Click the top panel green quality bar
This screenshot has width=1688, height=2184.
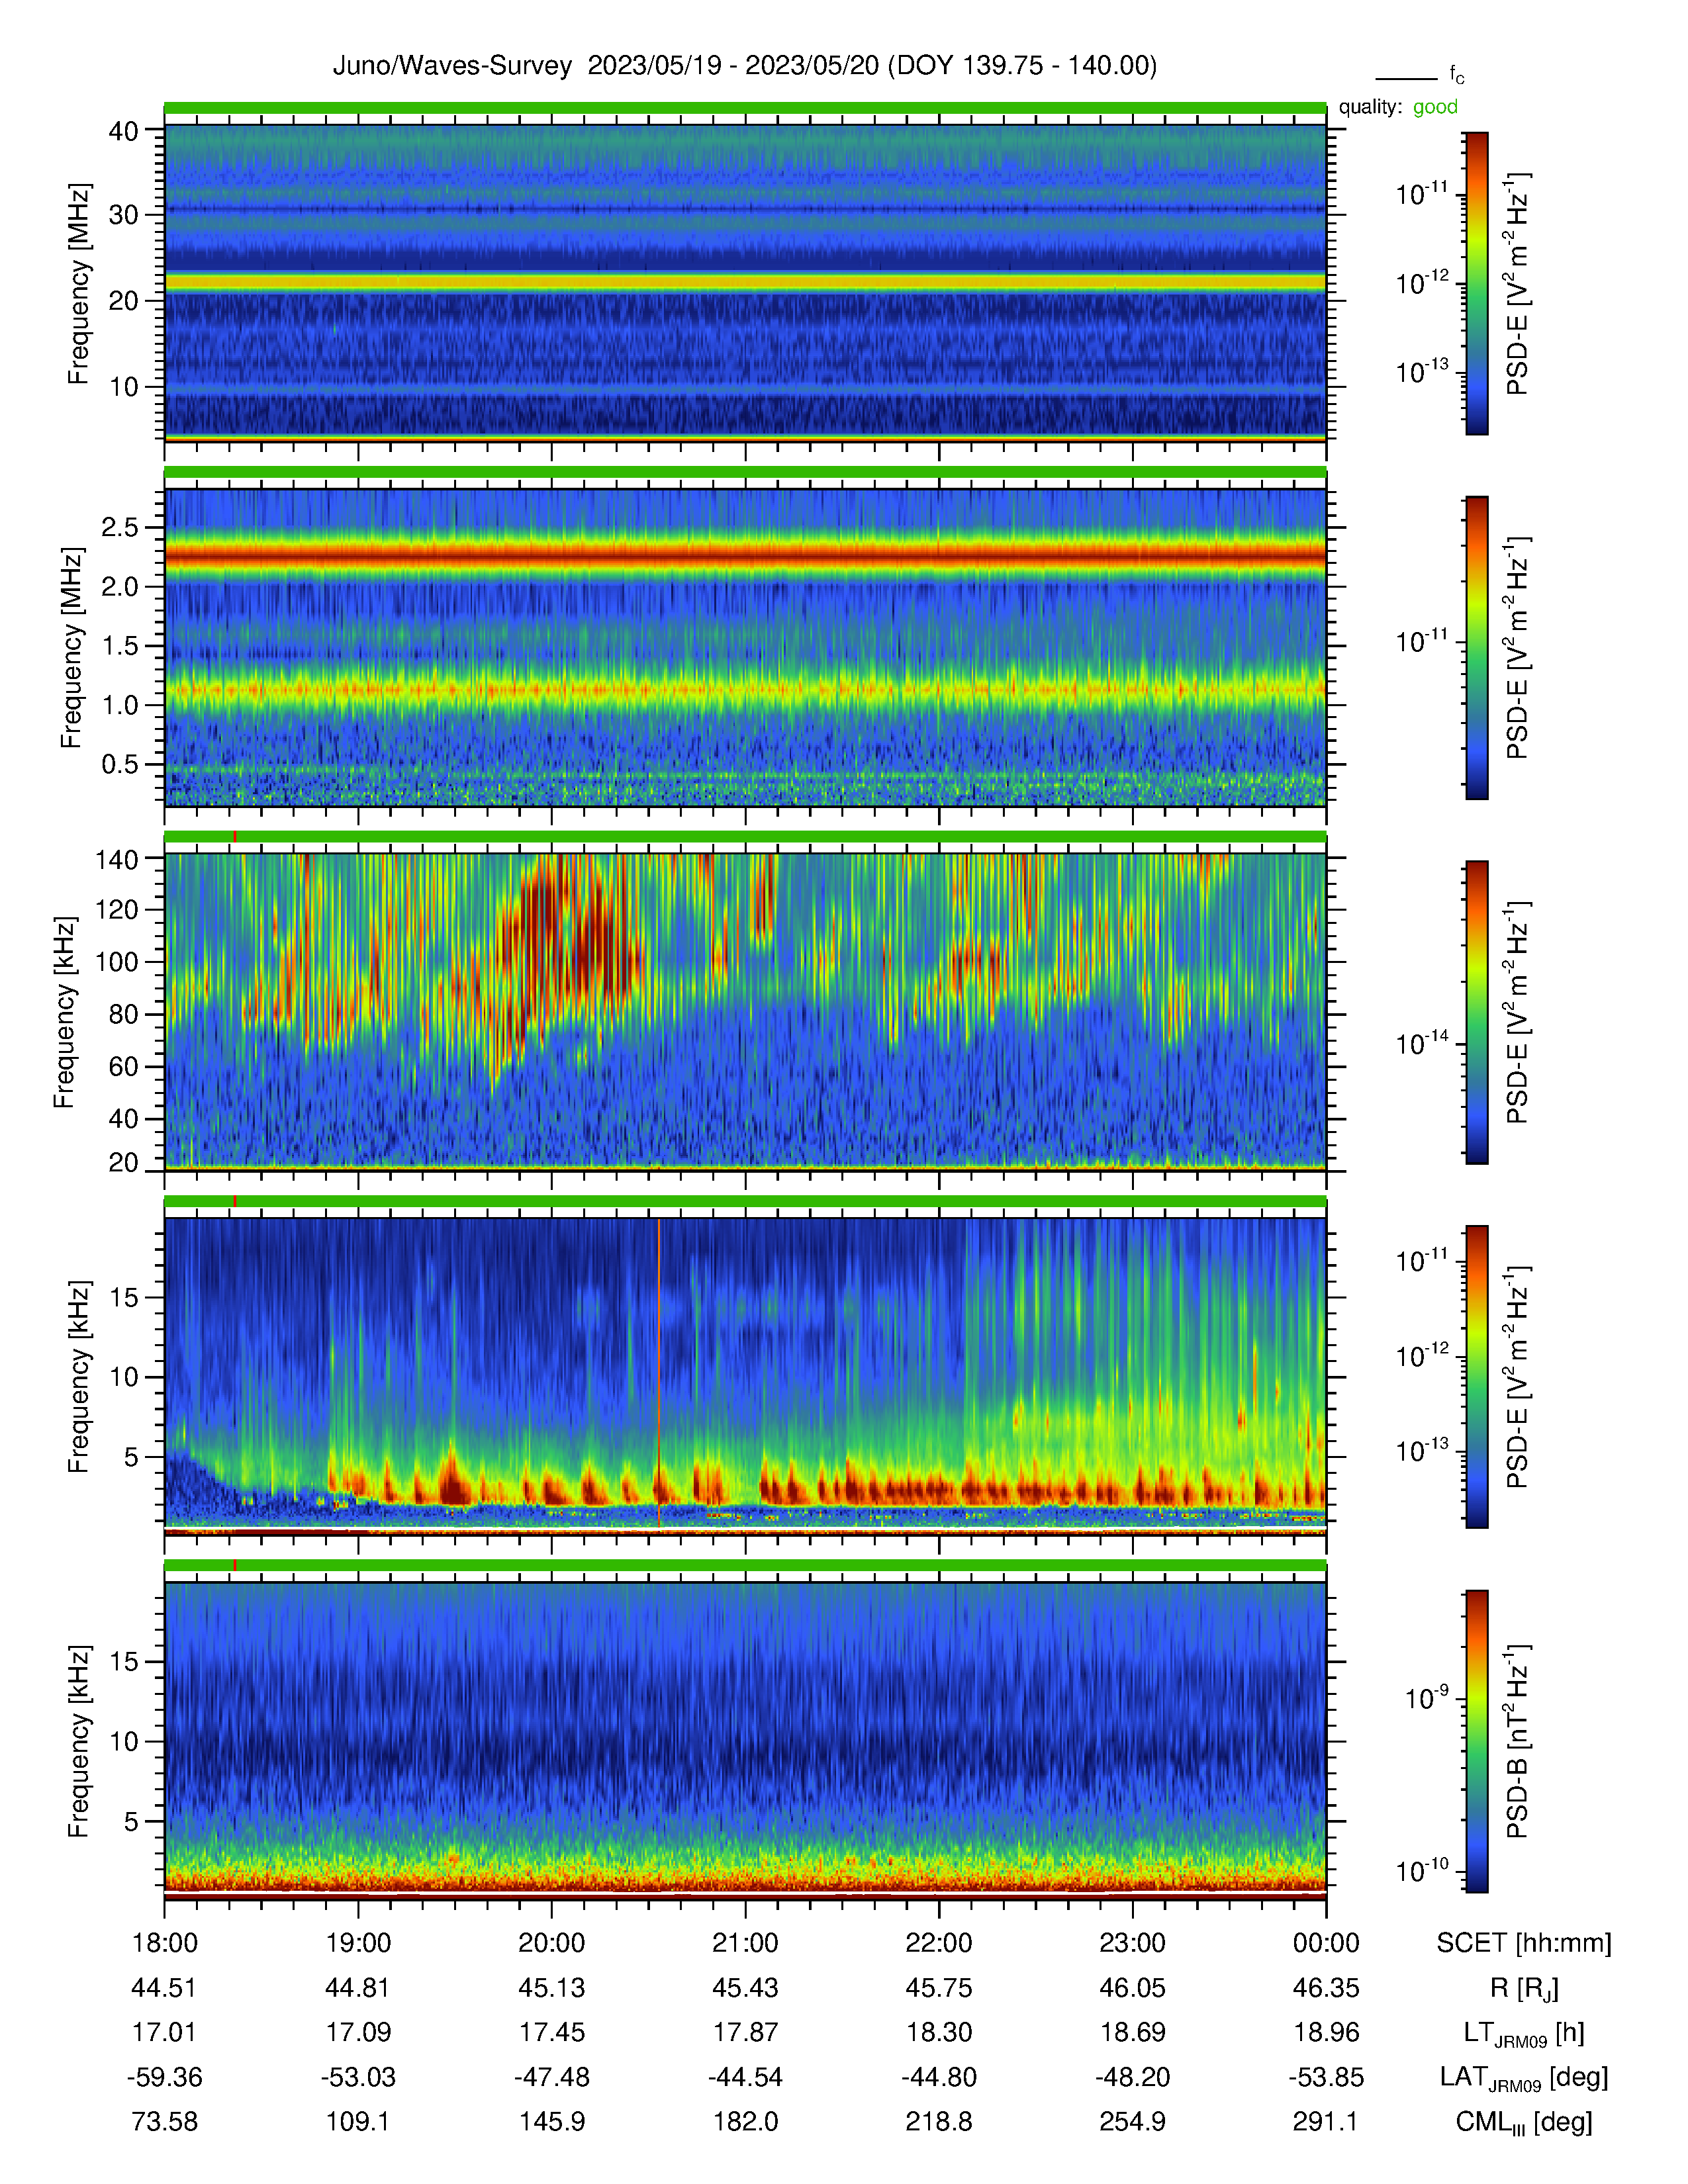745,107
